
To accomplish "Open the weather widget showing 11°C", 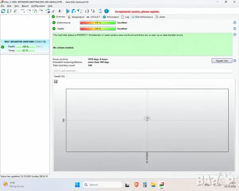I will tap(14, 185).
